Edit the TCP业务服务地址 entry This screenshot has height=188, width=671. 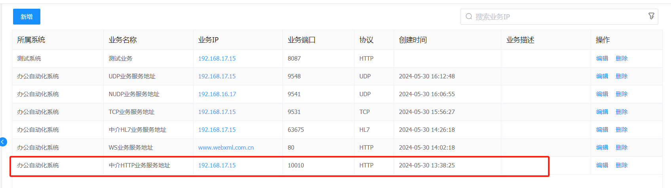[602, 112]
